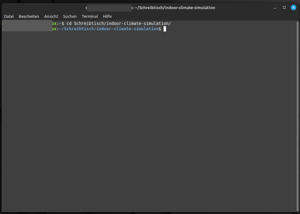Maximize the terminal window
The image size is (300, 214).
[x=284, y=8]
